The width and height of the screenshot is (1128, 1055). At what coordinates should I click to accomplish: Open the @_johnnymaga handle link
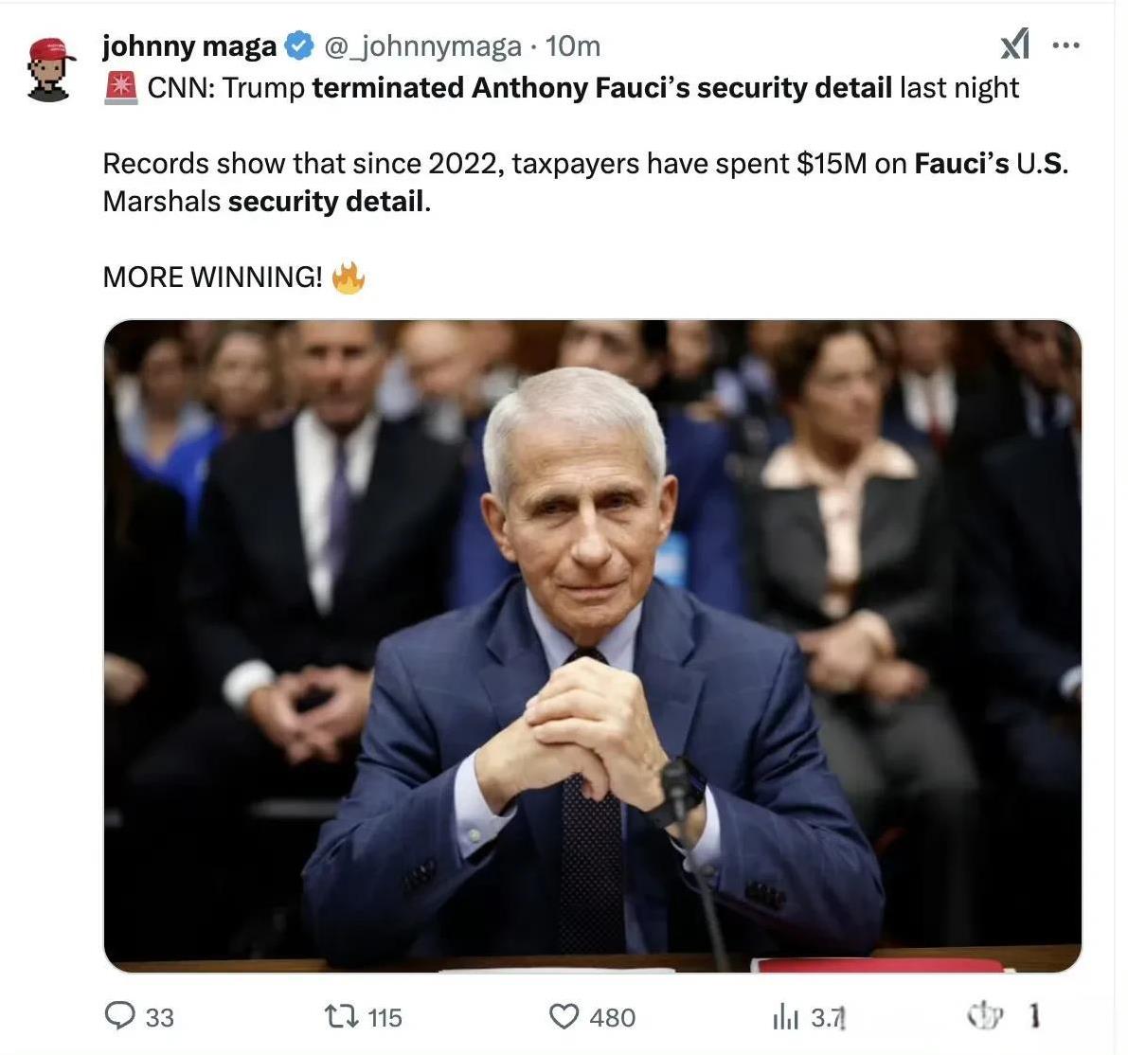[423, 46]
